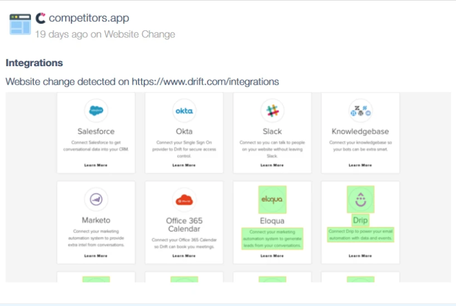Click the Marketo card title
The width and height of the screenshot is (456, 306).
96,220
